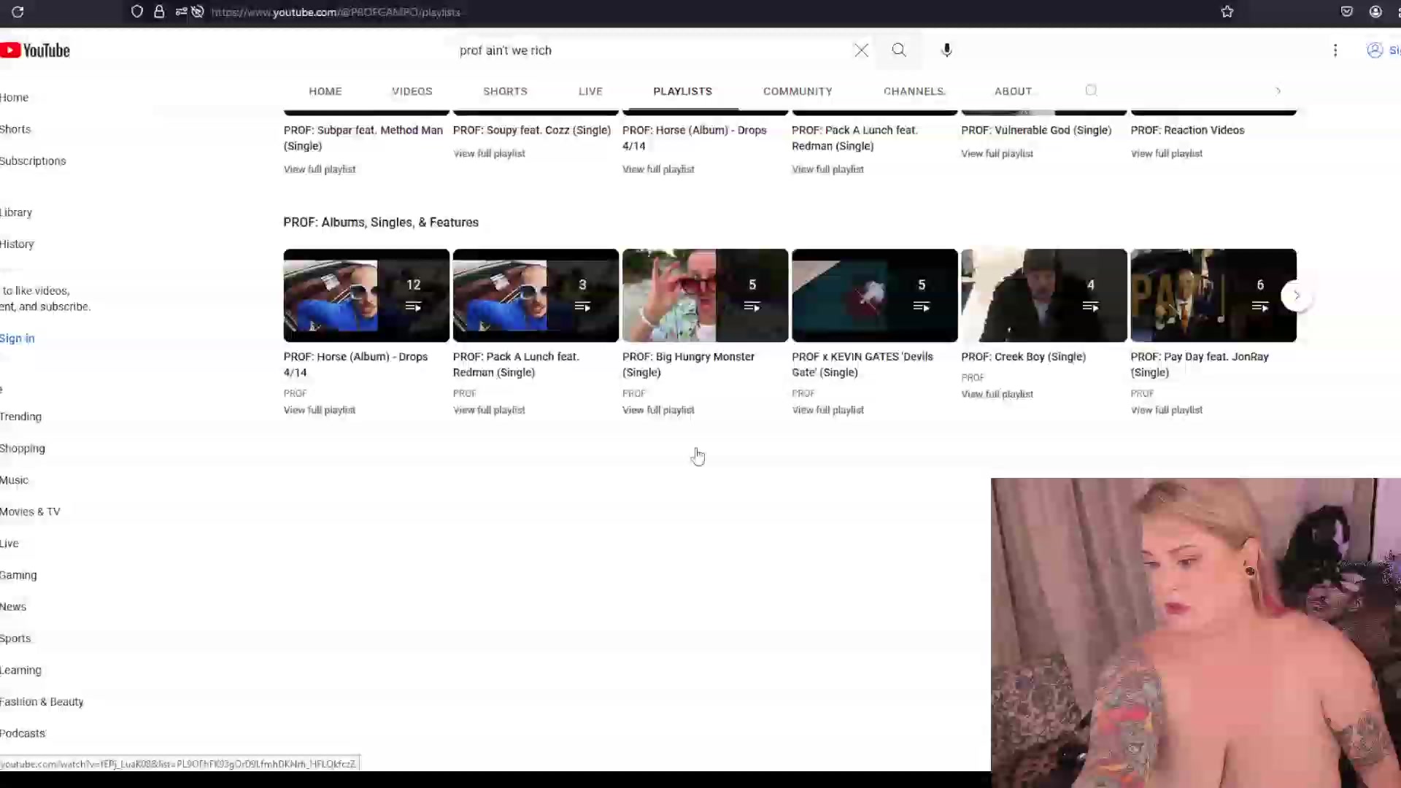
Task: Switch to the VIDEOS tab
Action: pos(412,91)
